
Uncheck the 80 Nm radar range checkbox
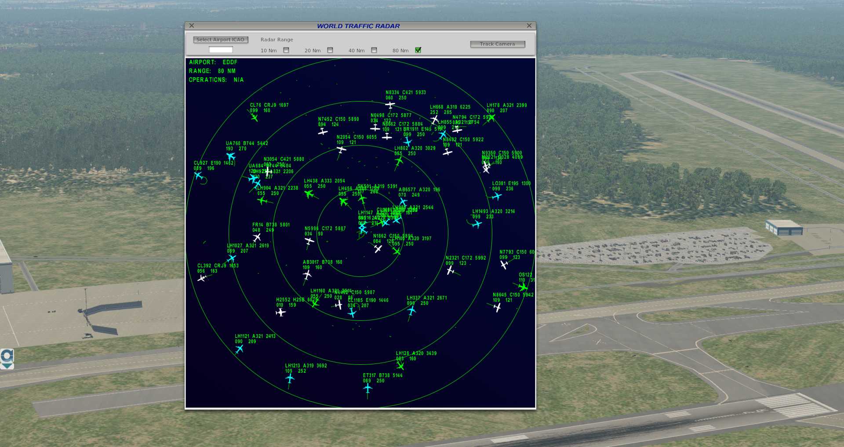pyautogui.click(x=418, y=50)
